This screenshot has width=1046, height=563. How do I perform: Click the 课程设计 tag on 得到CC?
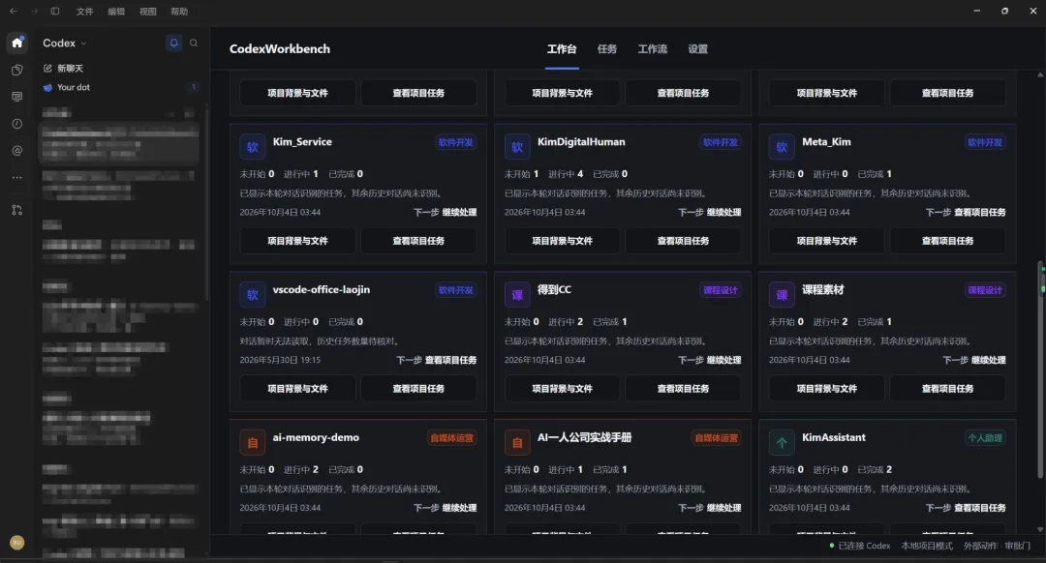[x=721, y=290]
